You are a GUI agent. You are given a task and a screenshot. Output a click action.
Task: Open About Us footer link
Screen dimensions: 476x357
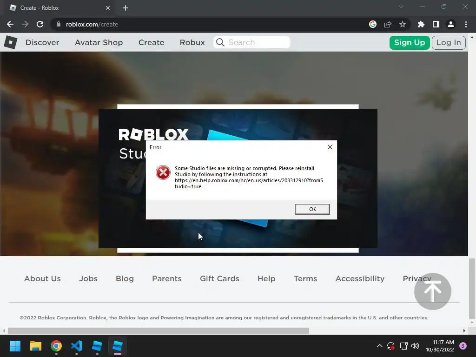pyautogui.click(x=42, y=279)
